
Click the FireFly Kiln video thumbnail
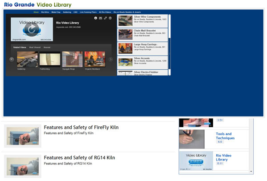[x=23, y=136]
